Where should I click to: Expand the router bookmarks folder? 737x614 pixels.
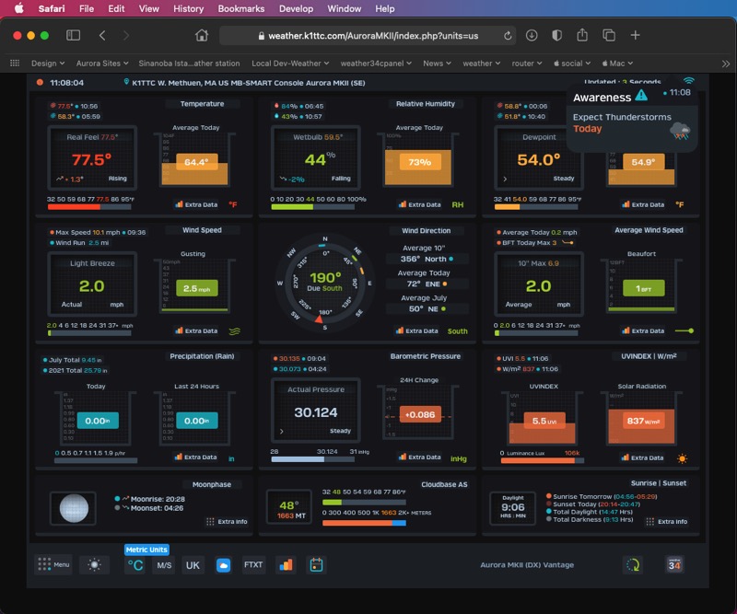(x=527, y=63)
